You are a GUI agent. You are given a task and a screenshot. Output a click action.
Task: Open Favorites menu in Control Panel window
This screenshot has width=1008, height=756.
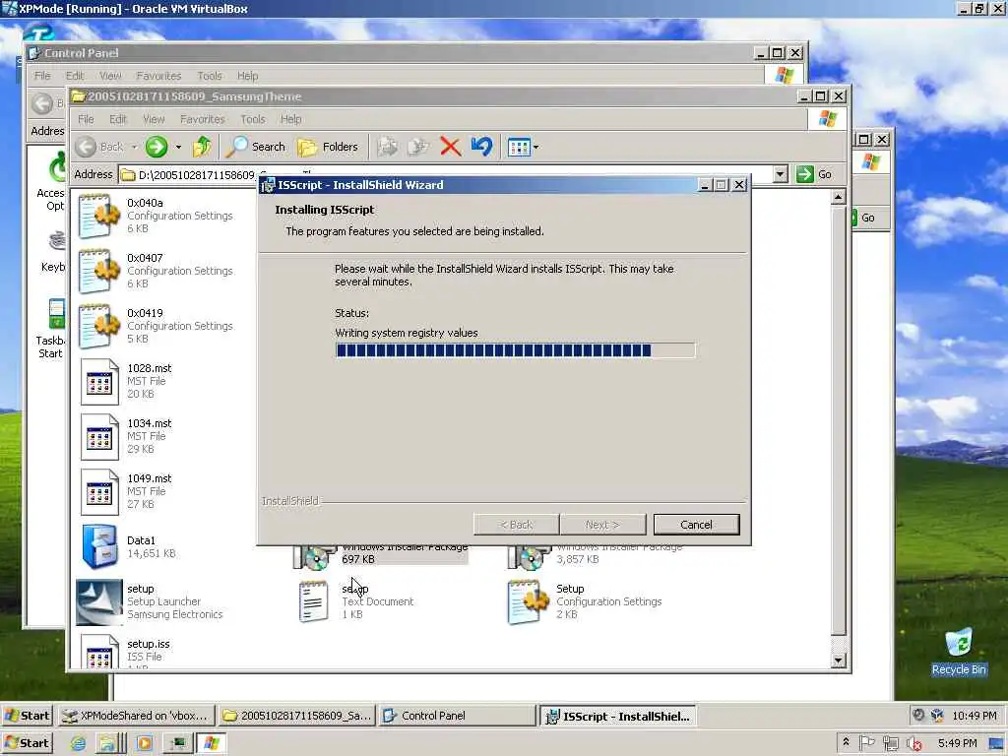pos(158,76)
